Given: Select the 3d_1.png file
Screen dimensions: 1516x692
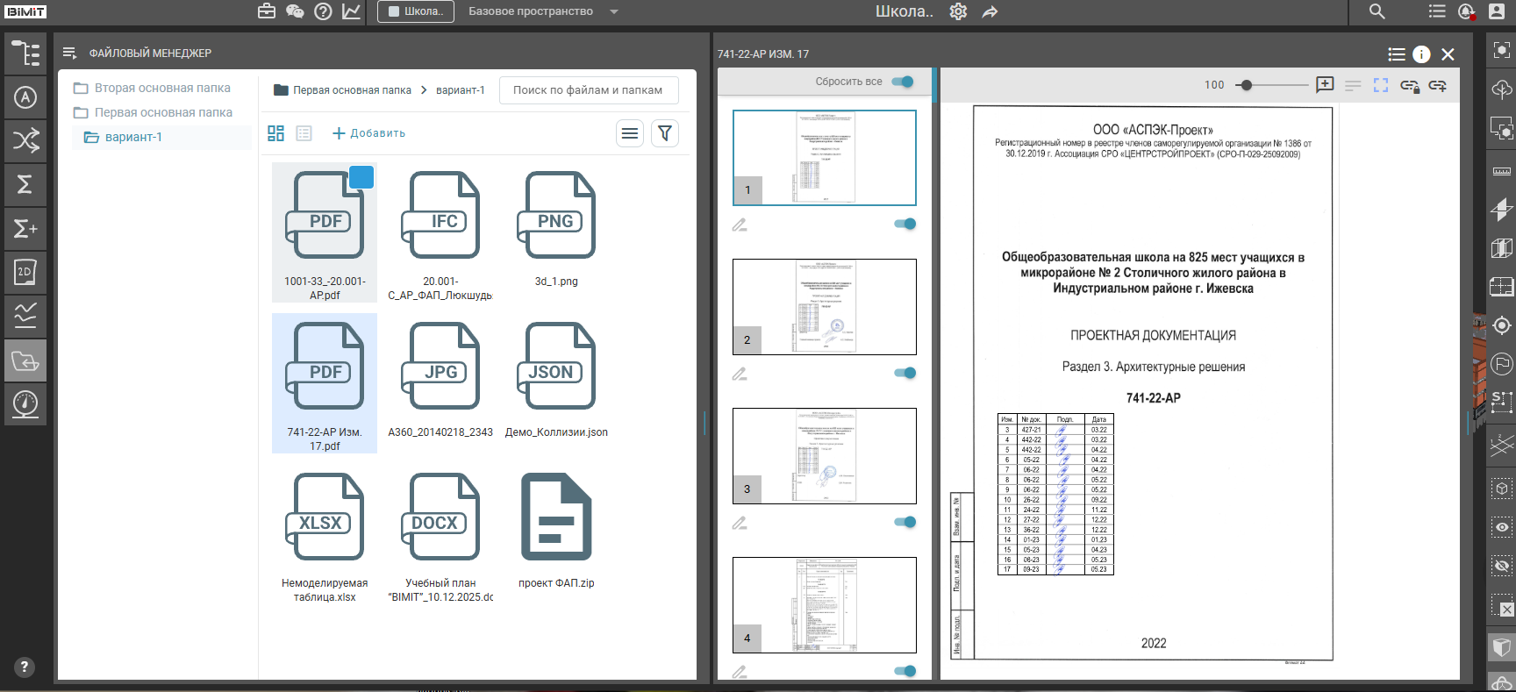Looking at the screenshot, I should click(x=556, y=230).
